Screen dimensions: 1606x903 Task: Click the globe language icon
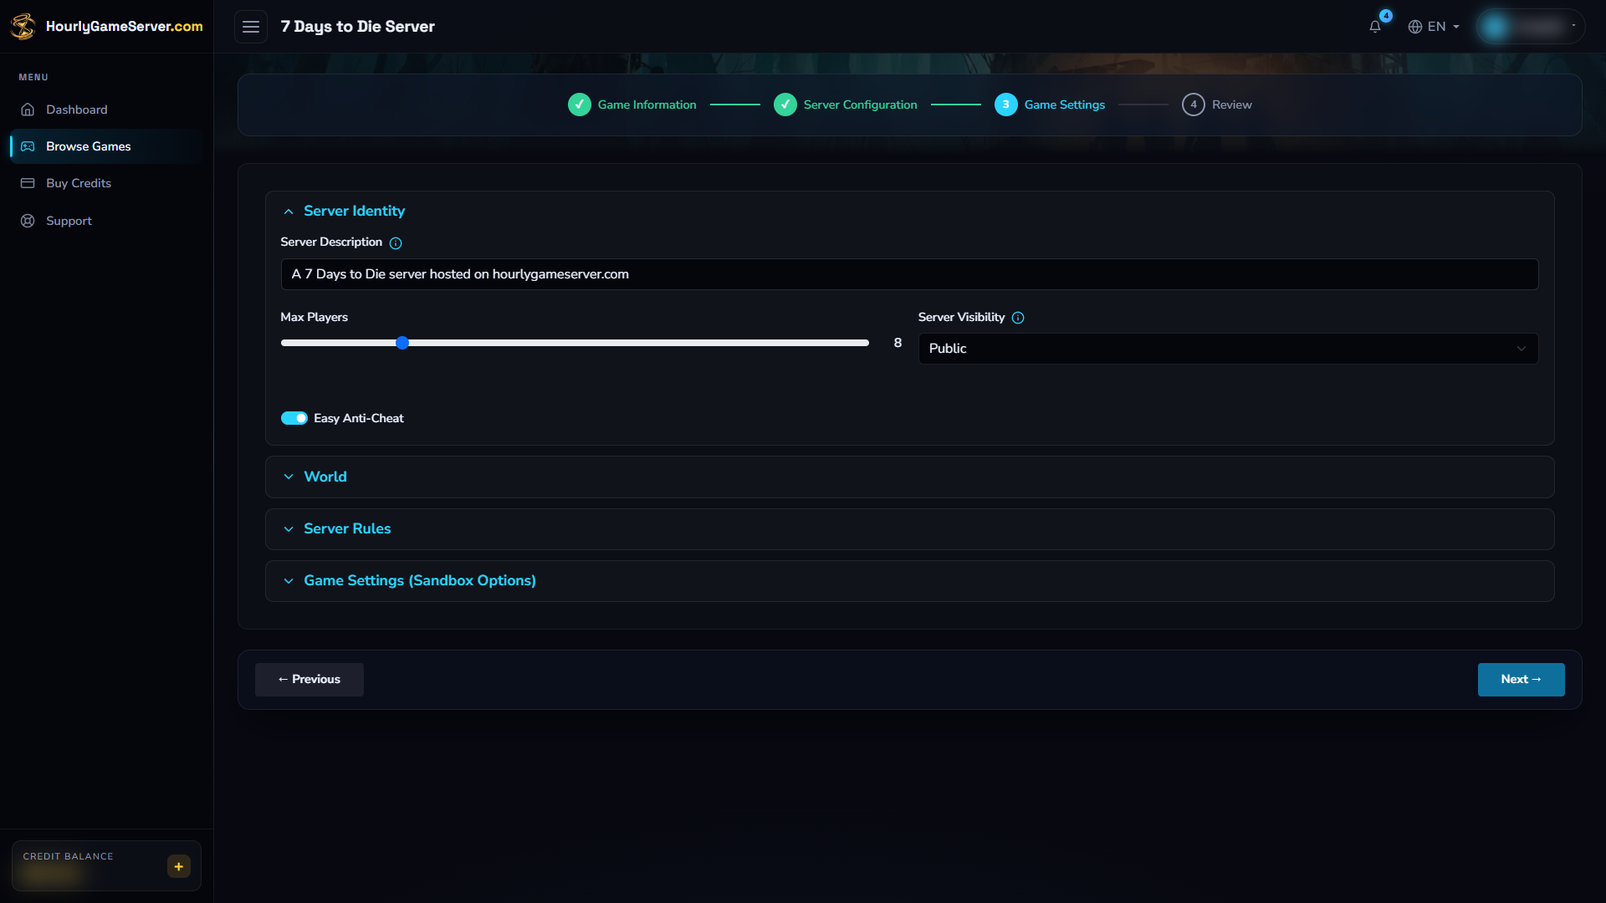[1415, 27]
